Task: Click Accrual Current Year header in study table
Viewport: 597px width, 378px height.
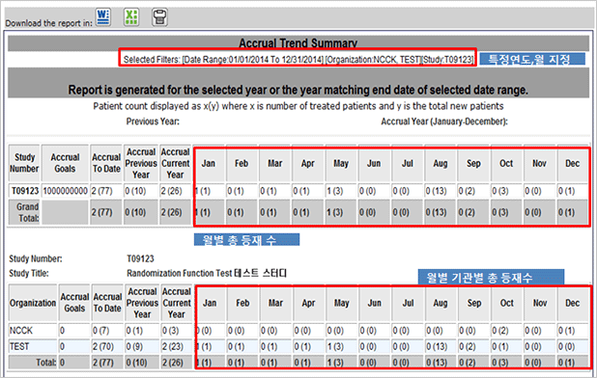Action: tap(175, 163)
